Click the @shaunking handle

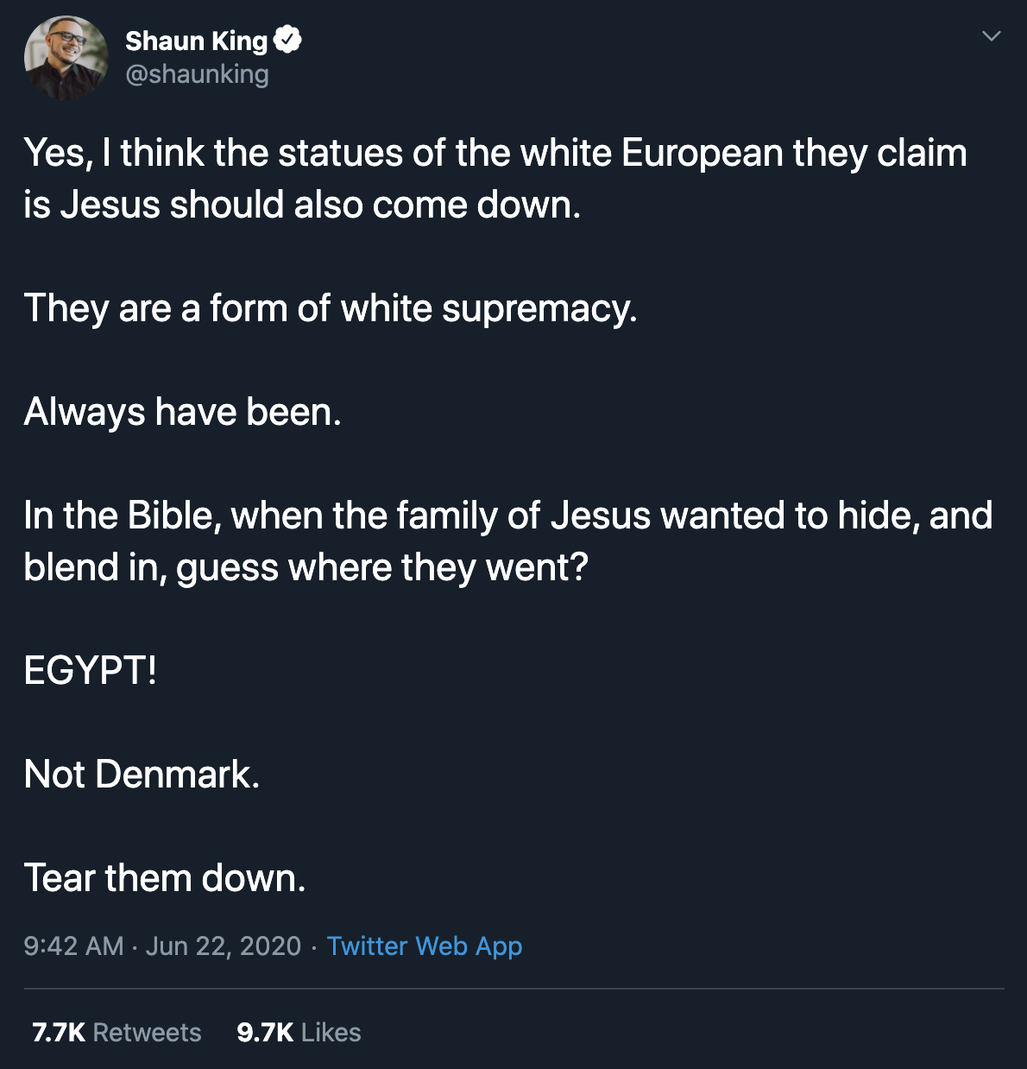pyautogui.click(x=197, y=74)
